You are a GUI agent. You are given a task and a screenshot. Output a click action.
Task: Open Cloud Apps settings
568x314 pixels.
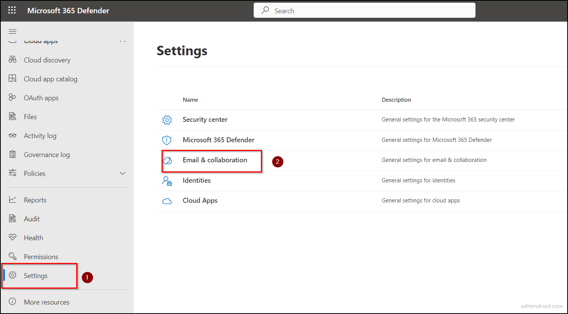200,201
